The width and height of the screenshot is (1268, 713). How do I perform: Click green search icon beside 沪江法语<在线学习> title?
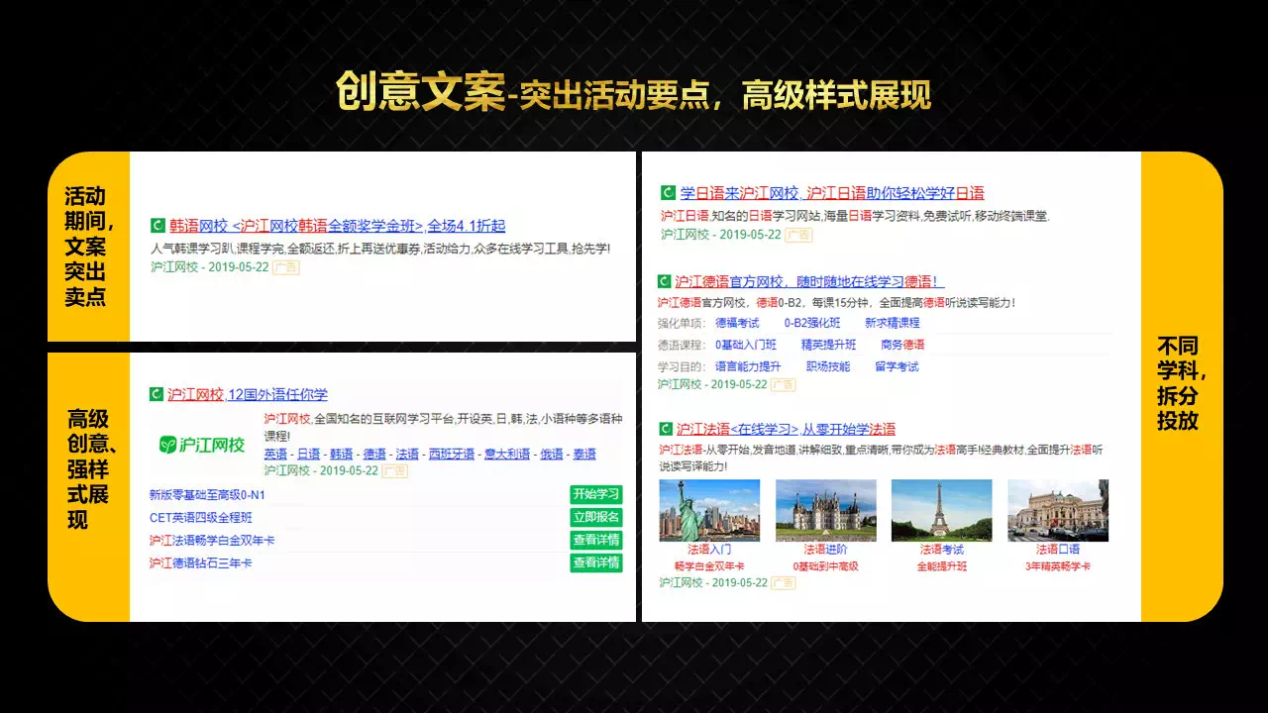click(666, 429)
